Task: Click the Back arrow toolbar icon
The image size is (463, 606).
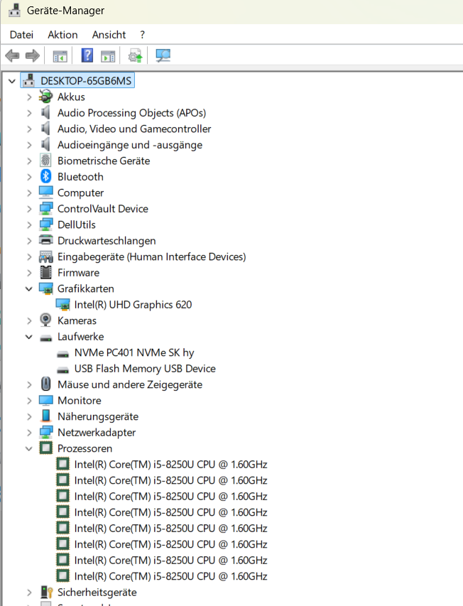Action: point(12,55)
